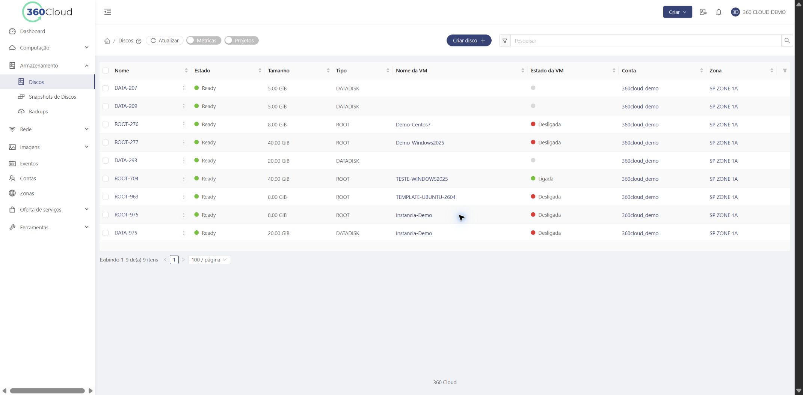The image size is (803, 395).
Task: Open the Criar dropdown button
Action: click(678, 12)
